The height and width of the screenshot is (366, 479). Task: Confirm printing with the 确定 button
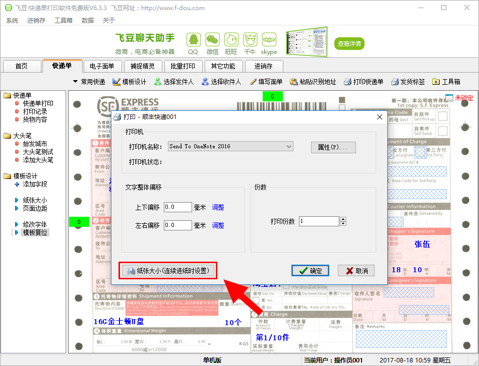311,271
